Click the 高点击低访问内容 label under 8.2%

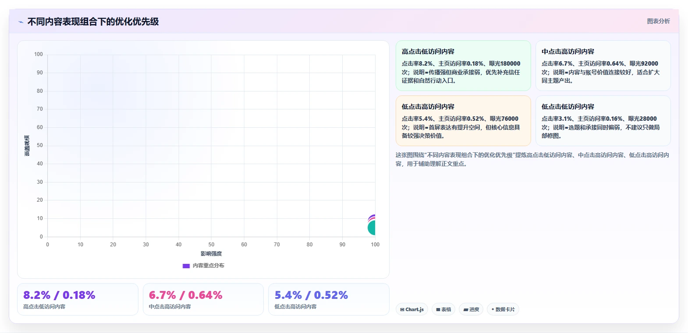tap(44, 307)
